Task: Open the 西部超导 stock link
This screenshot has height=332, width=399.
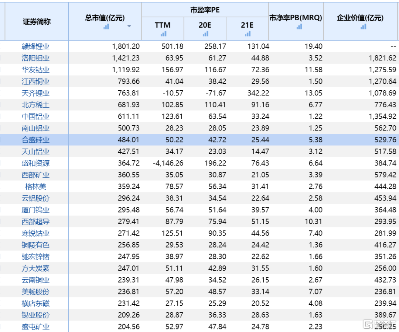Action: [35, 221]
